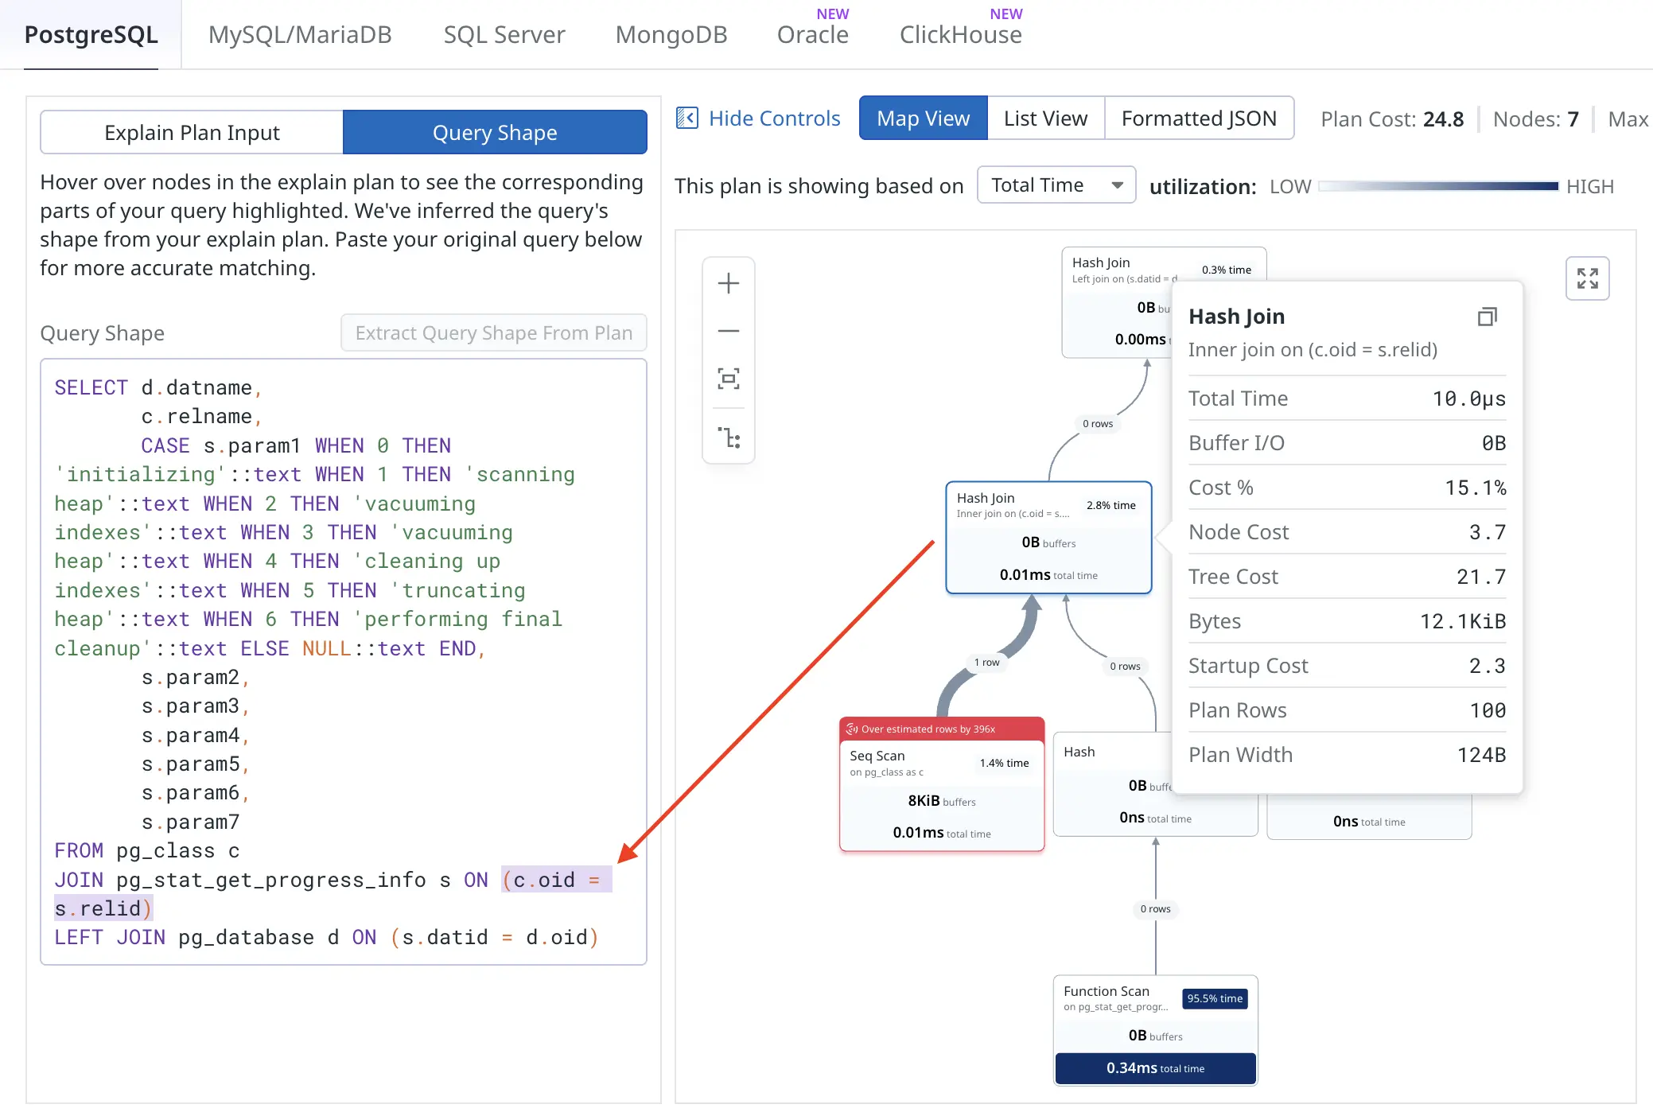Image resolution: width=1653 pixels, height=1112 pixels.
Task: Click Extract Query Shape From Plan
Action: (x=493, y=332)
